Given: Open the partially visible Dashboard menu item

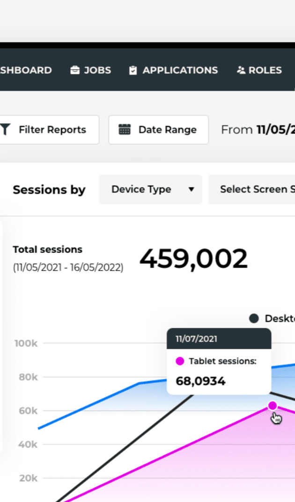Looking at the screenshot, I should [26, 70].
